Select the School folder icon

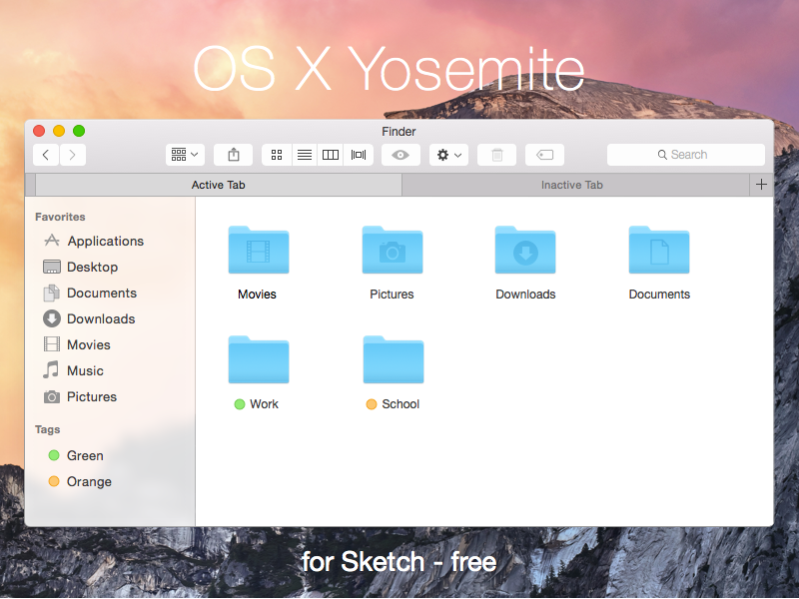[x=394, y=360]
